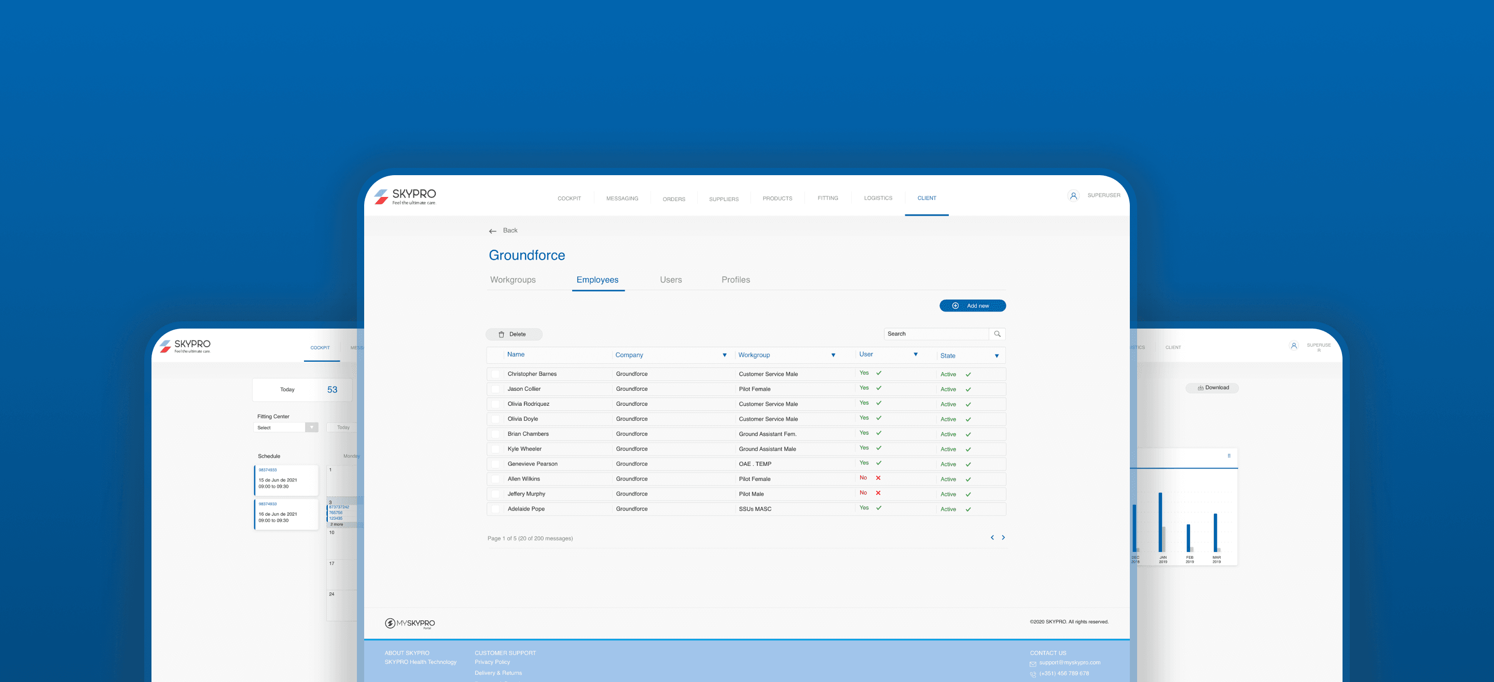Select checkbox for Olivia Rodriquez
The height and width of the screenshot is (682, 1494).
tap(495, 404)
